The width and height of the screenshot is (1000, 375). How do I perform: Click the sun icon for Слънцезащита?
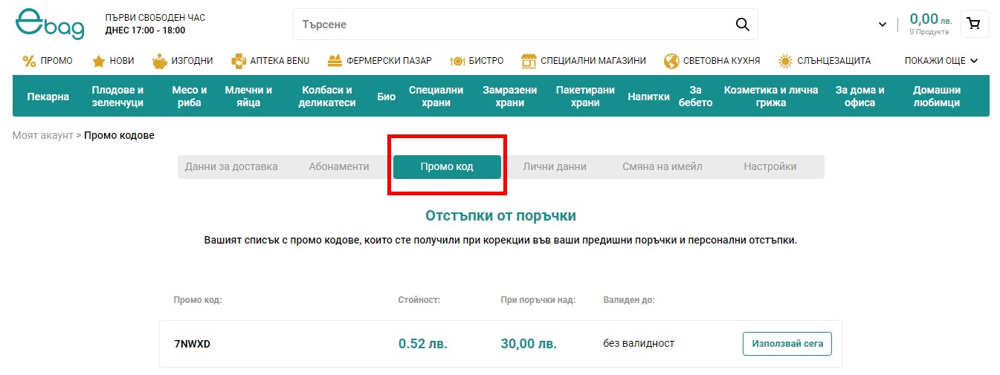785,61
